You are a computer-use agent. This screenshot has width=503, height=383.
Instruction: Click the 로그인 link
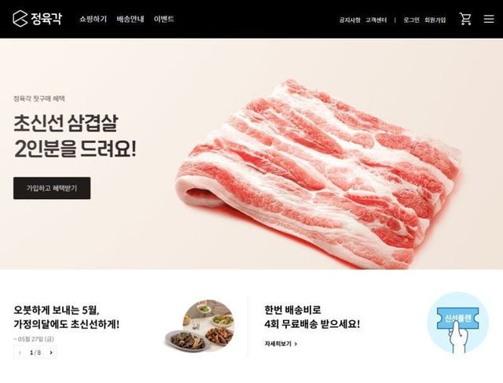[411, 20]
